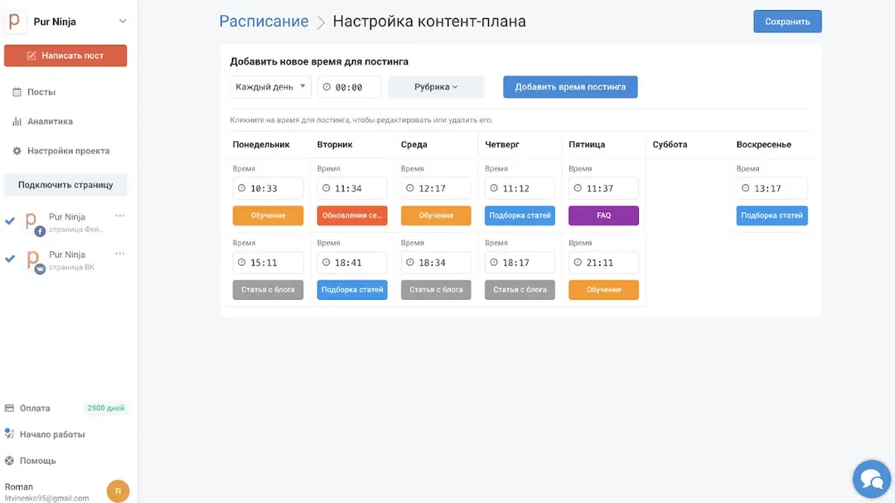Click the calendar icon beside Посты
Screen dimensions: 895x503
17,92
